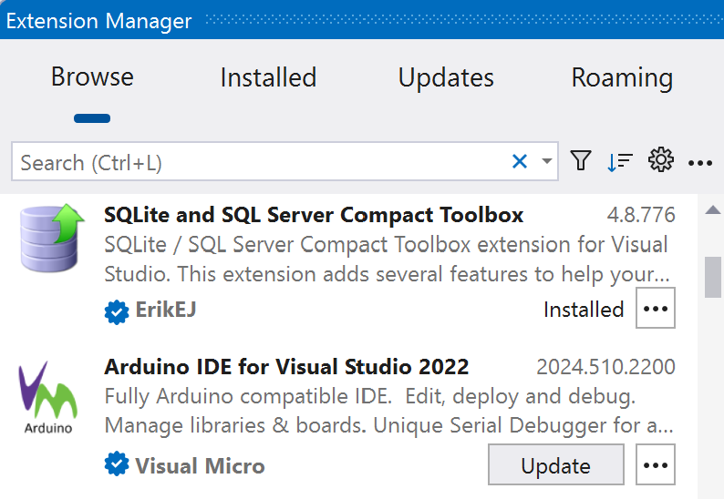This screenshot has height=499, width=724.
Task: Click the Arduino extension logo
Action: 47,398
